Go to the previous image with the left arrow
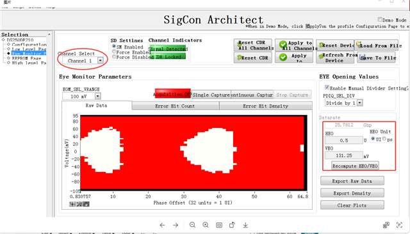Viewport: 410px width, 234px height. [x=162, y=225]
